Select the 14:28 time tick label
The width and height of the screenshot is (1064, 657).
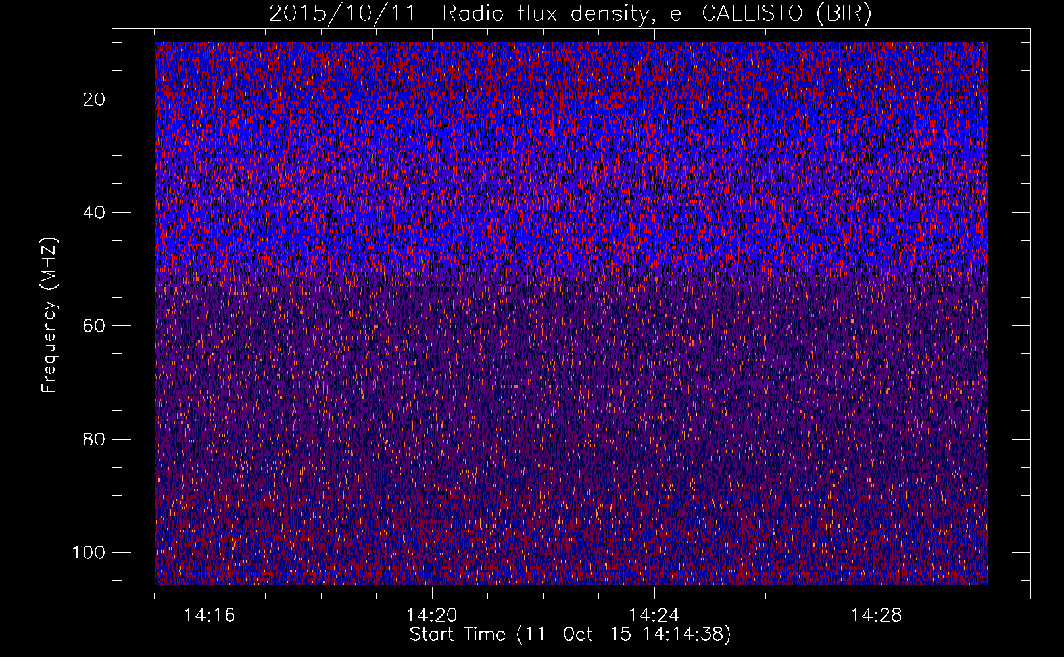point(877,616)
